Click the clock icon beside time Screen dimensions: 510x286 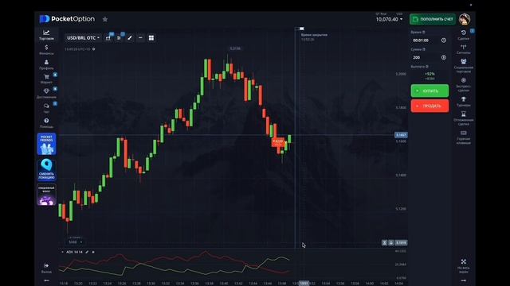[444, 41]
